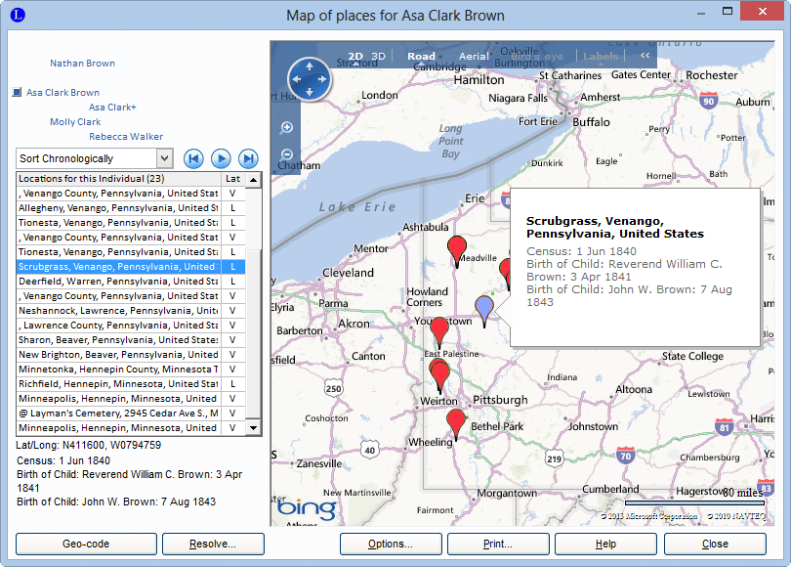Select 'Richfield, Hennepin, Minnesota' row
The image size is (791, 567).
[x=131, y=384]
